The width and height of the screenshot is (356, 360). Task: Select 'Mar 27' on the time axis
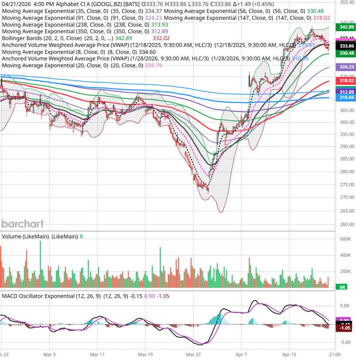[193, 355]
